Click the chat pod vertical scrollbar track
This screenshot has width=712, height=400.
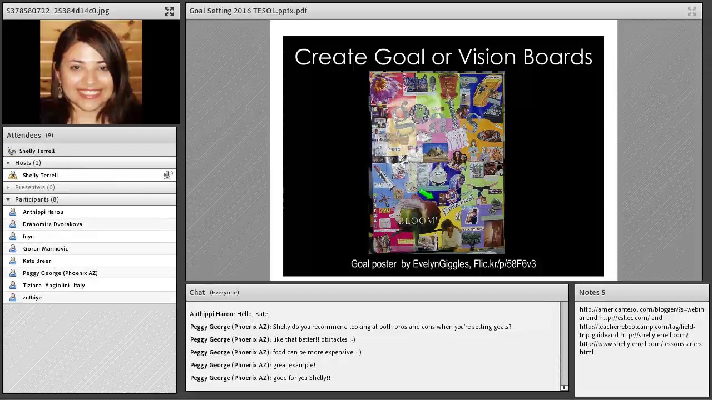564,343
